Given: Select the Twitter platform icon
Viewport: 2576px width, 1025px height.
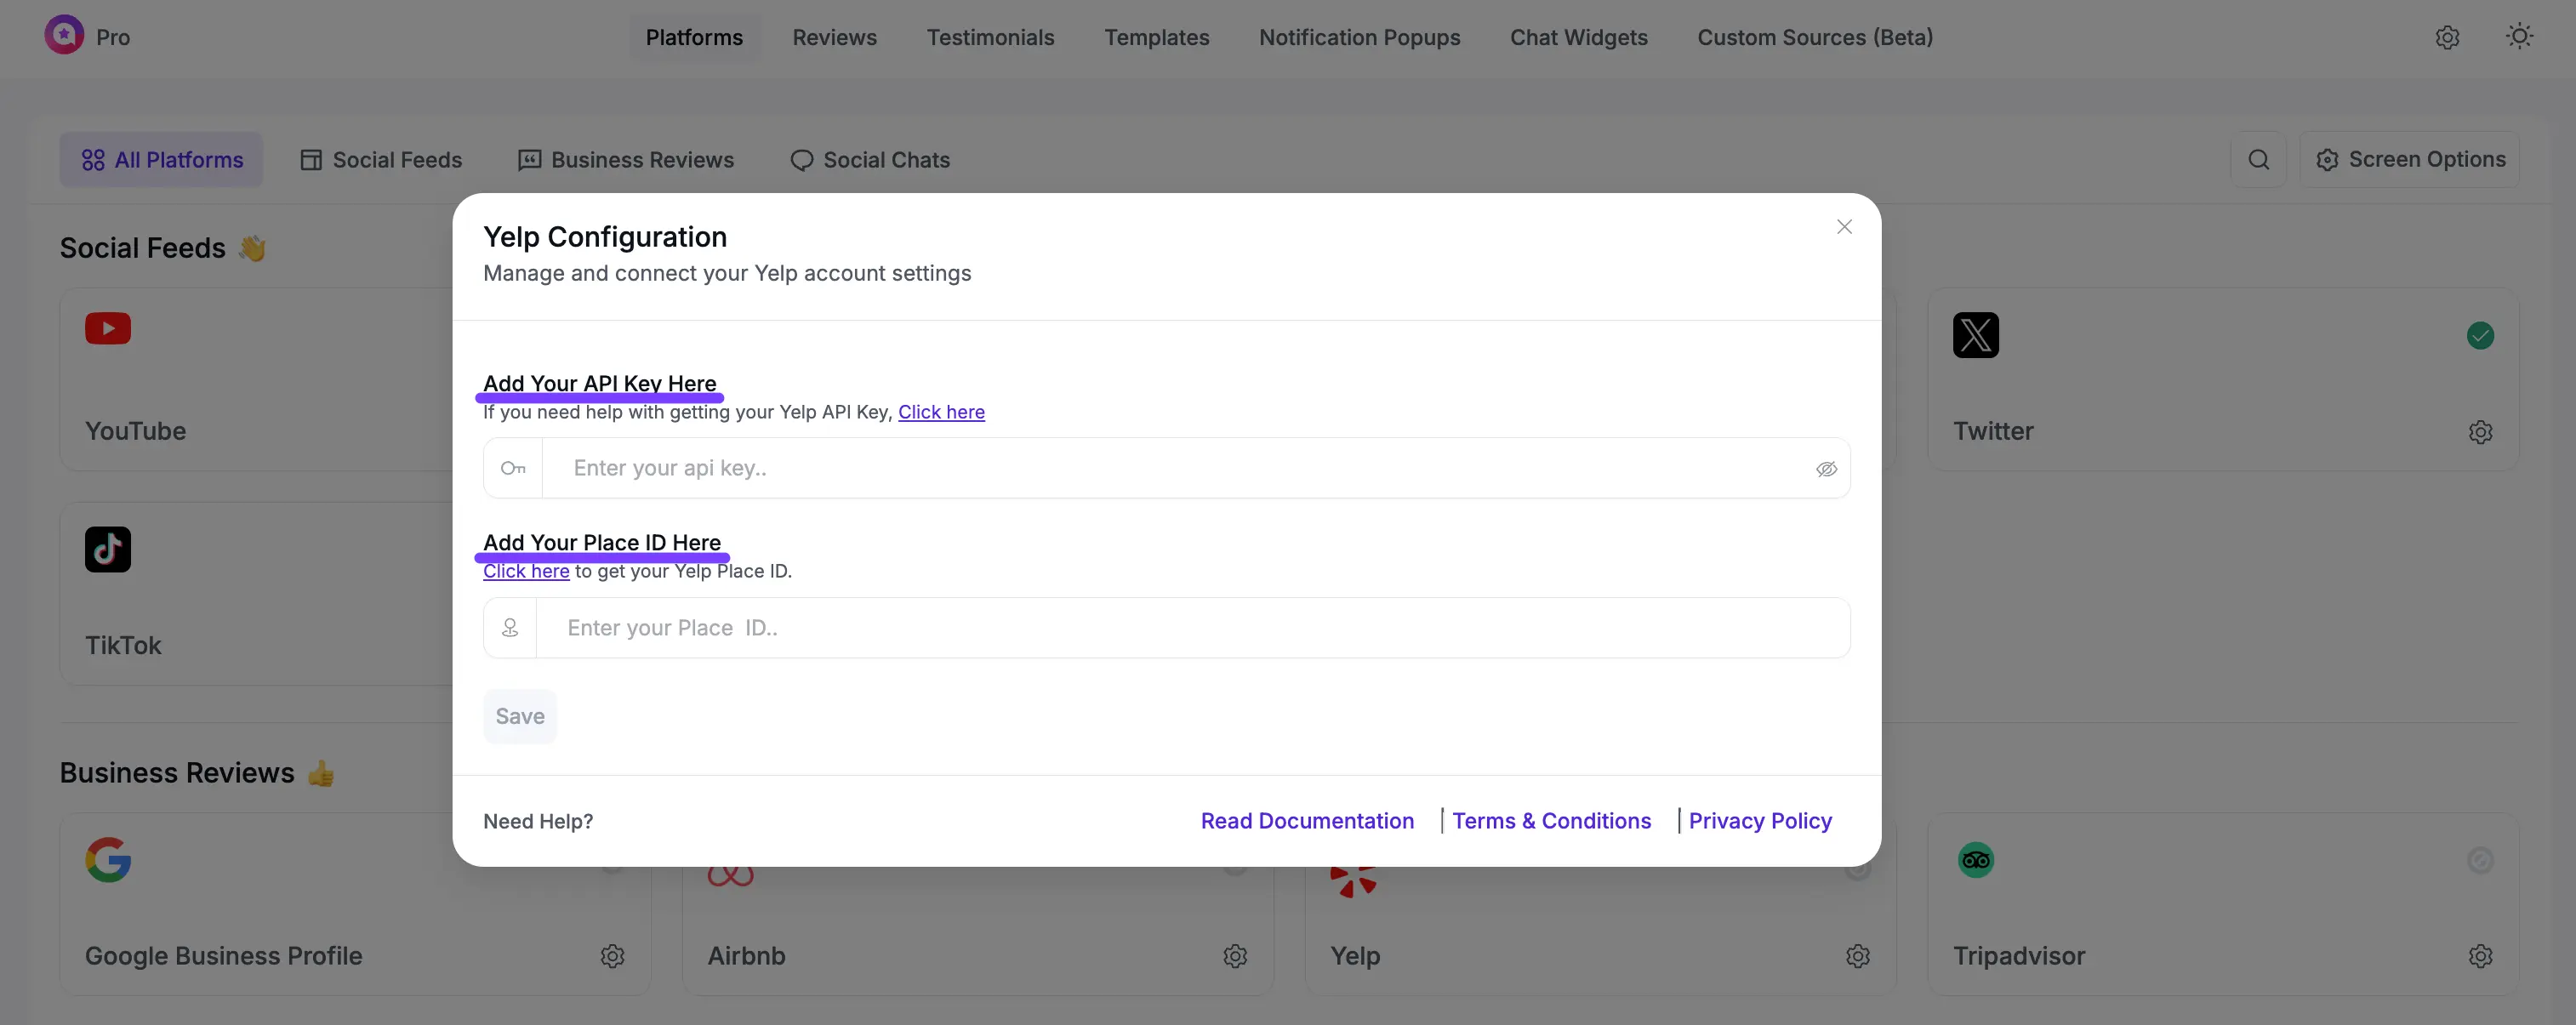Looking at the screenshot, I should [x=1975, y=335].
